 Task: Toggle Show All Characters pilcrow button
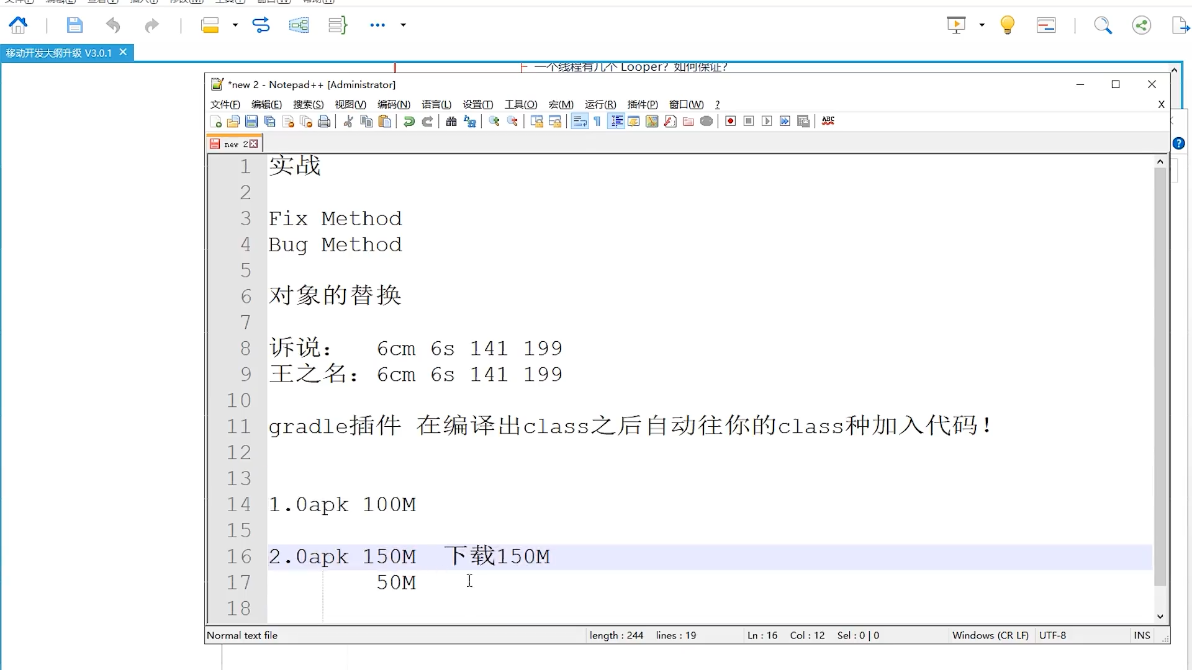pos(597,122)
